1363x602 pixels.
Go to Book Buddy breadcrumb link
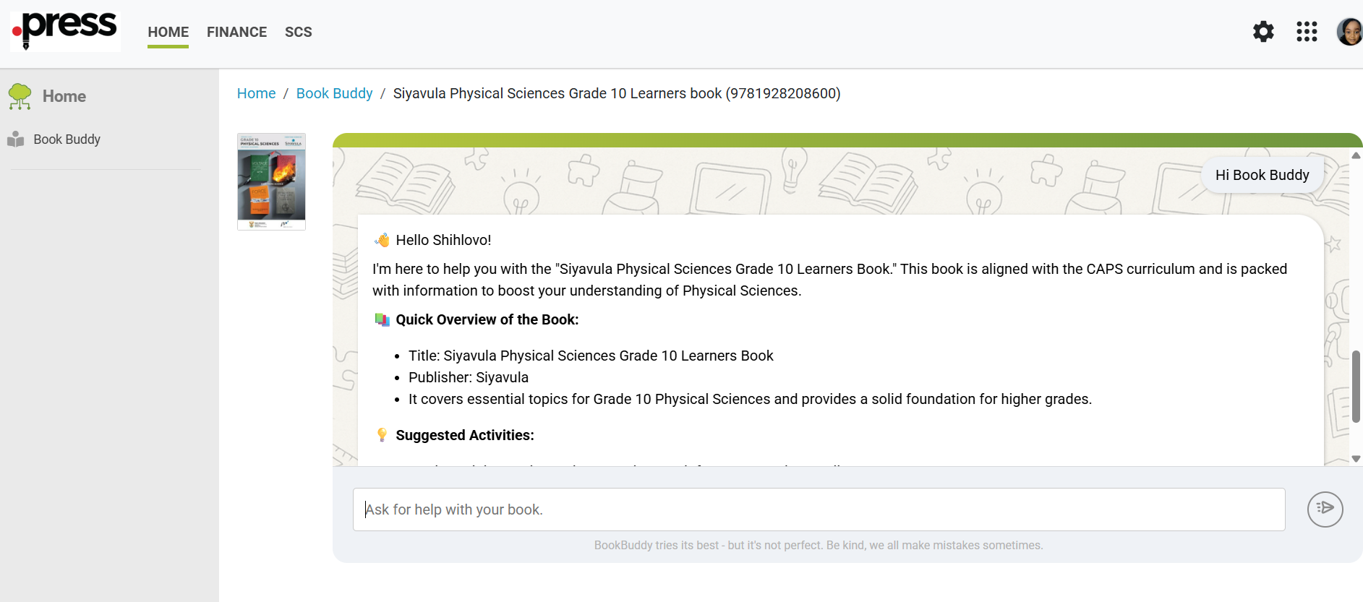click(334, 93)
